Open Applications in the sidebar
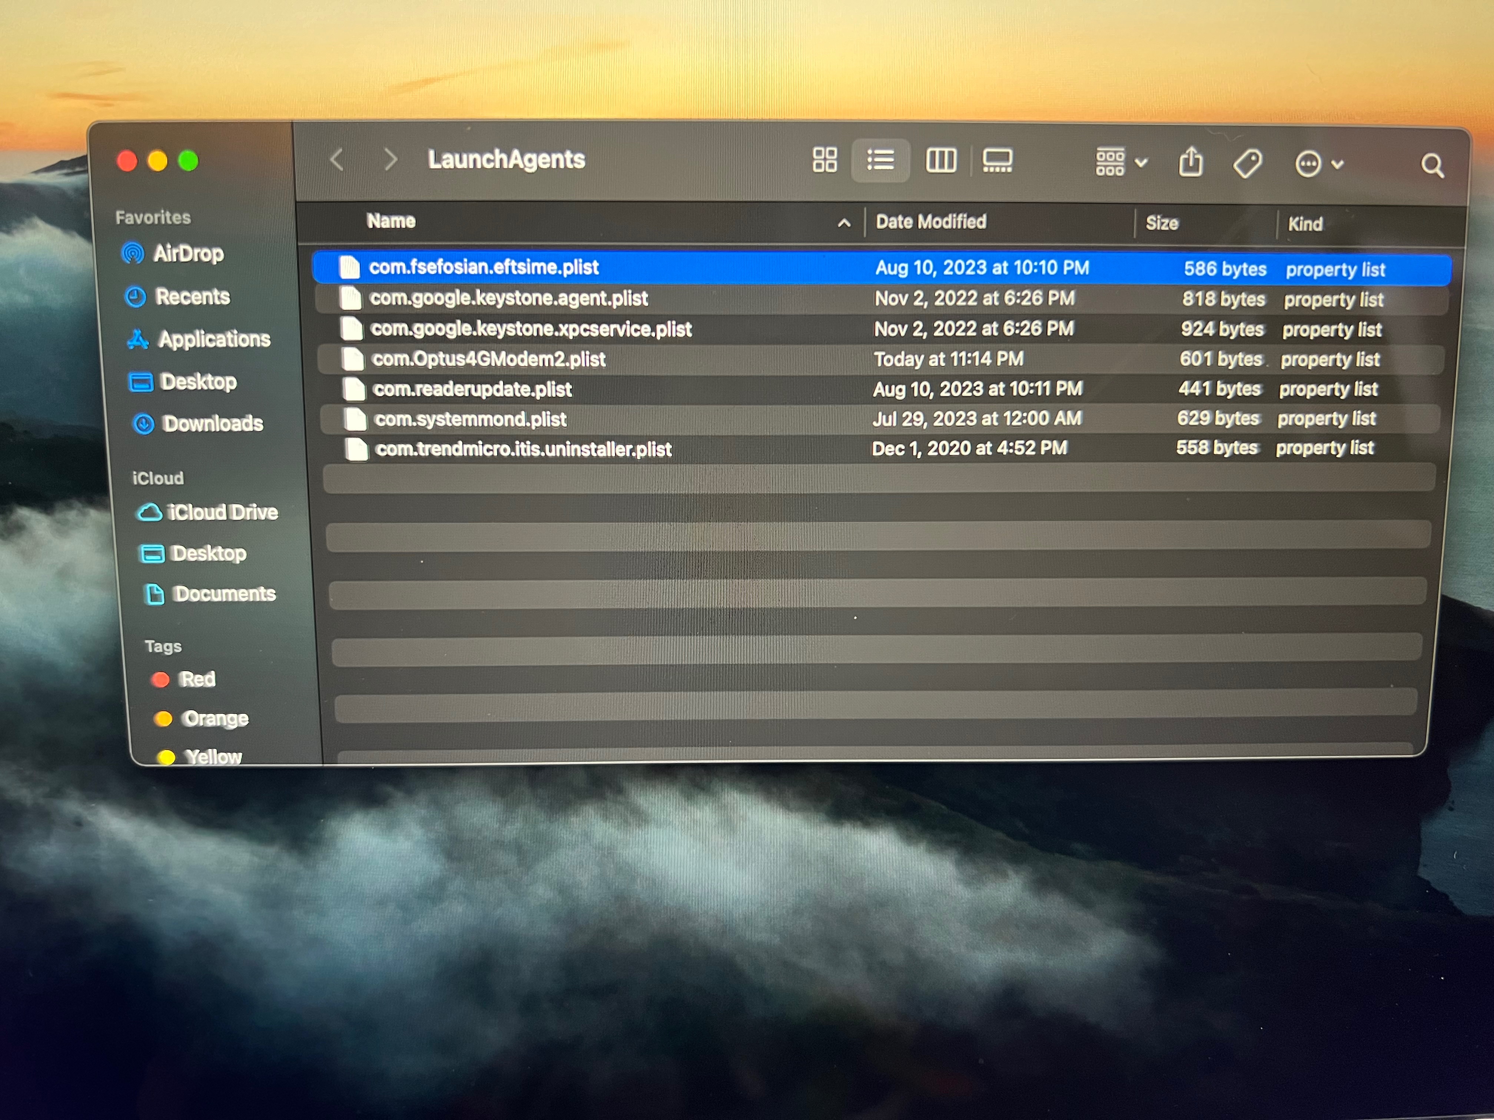The height and width of the screenshot is (1120, 1494). pos(213,339)
